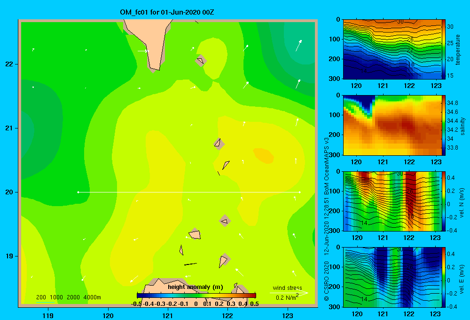470x320 pixels.
Task: Click the western endpoint of the transect line
Action: 78,192
